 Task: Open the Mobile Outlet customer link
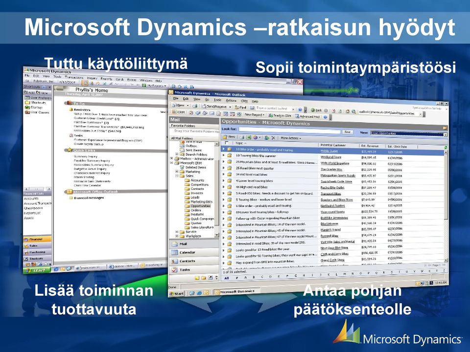pyautogui.click(x=329, y=151)
